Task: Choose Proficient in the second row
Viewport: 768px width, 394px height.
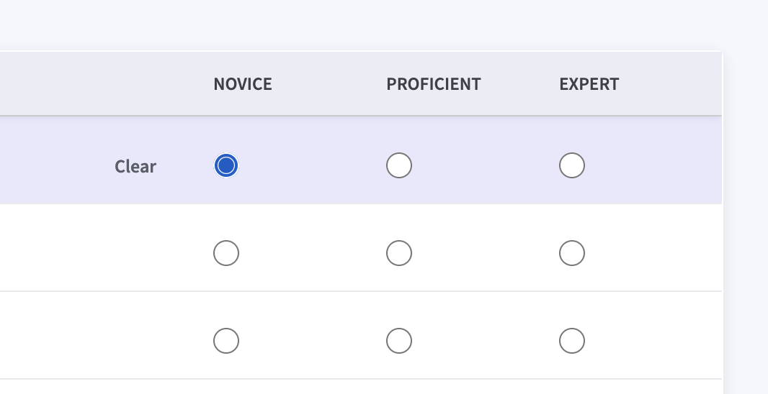Action: [x=399, y=254]
